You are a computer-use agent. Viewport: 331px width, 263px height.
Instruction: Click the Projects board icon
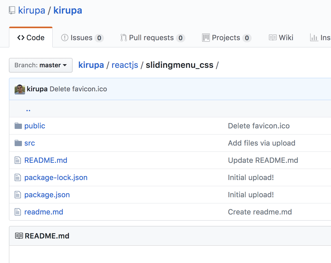206,38
